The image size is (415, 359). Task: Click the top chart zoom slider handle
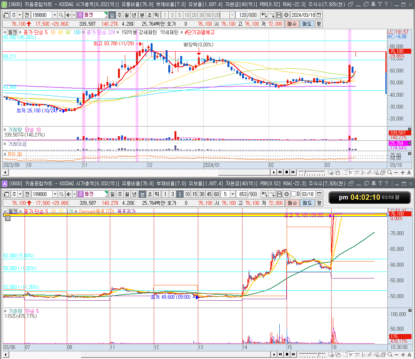point(305,172)
